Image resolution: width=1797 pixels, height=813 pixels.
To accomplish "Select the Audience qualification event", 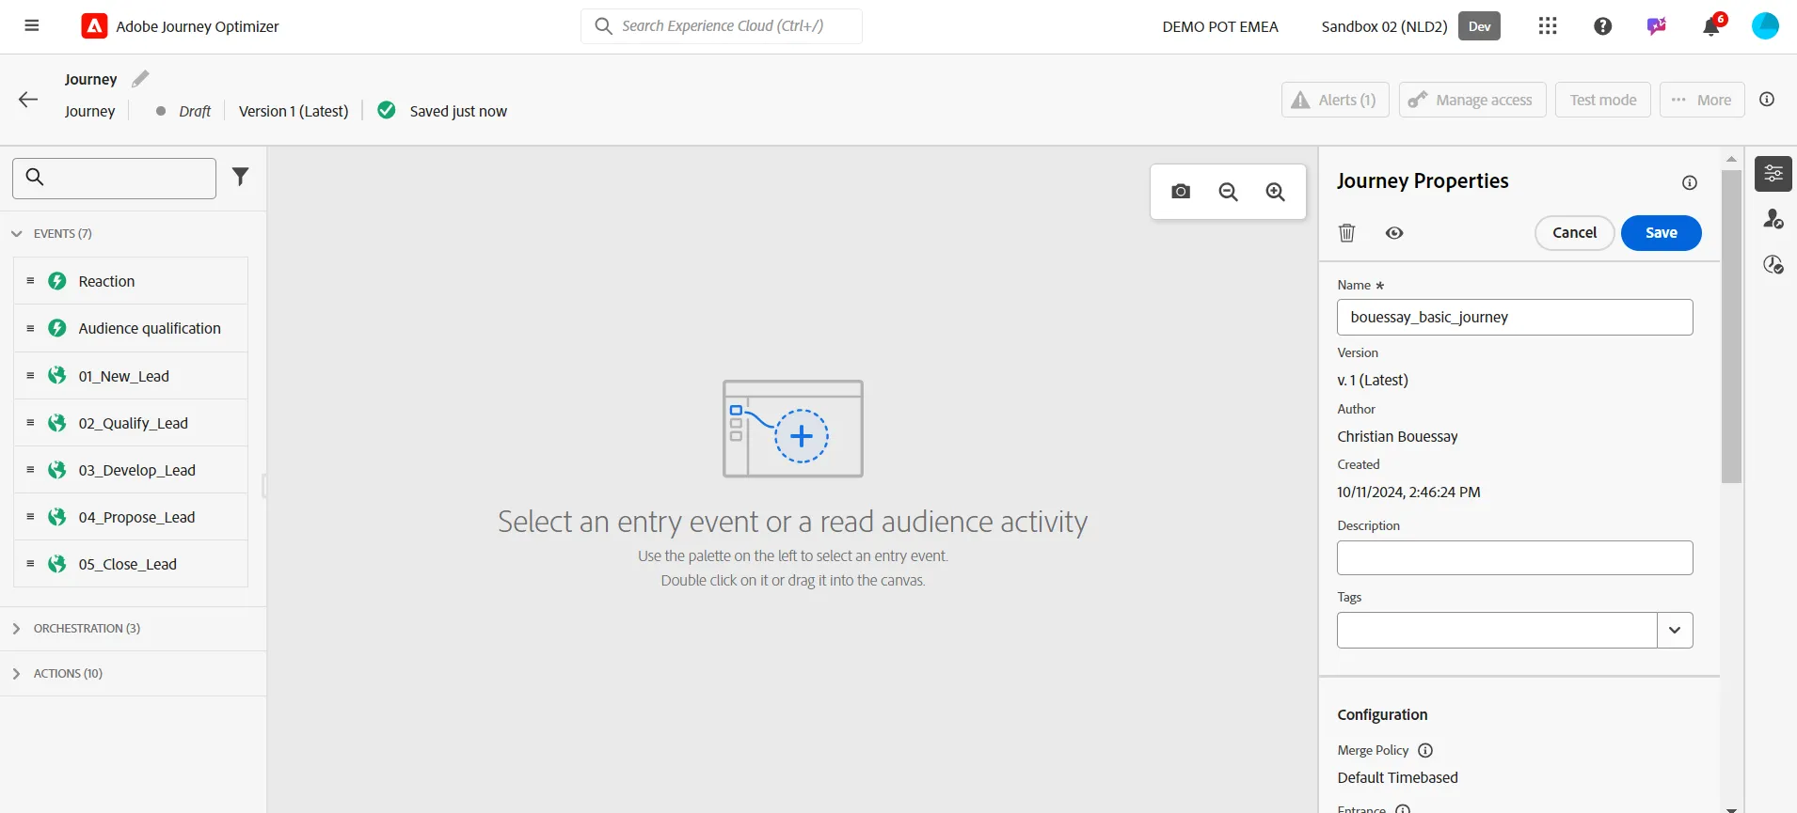I will 131,328.
